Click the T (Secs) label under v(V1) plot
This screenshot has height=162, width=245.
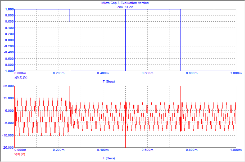109,81
